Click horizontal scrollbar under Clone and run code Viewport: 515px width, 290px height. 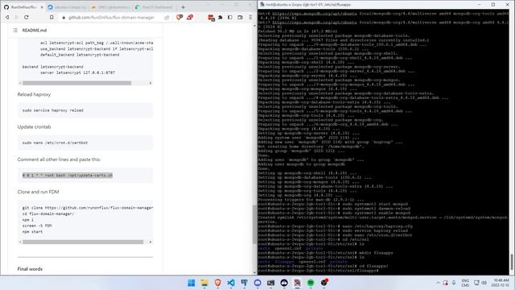(x=83, y=242)
